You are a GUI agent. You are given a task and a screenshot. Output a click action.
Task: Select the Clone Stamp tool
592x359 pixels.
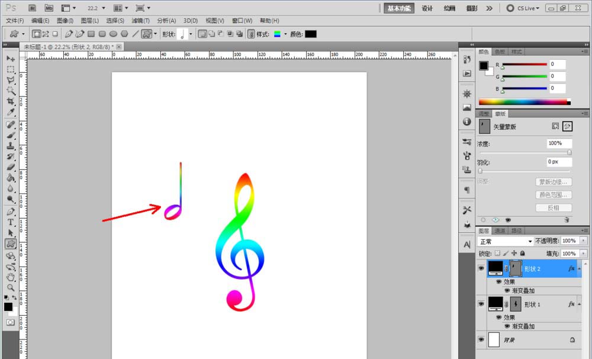(x=11, y=146)
